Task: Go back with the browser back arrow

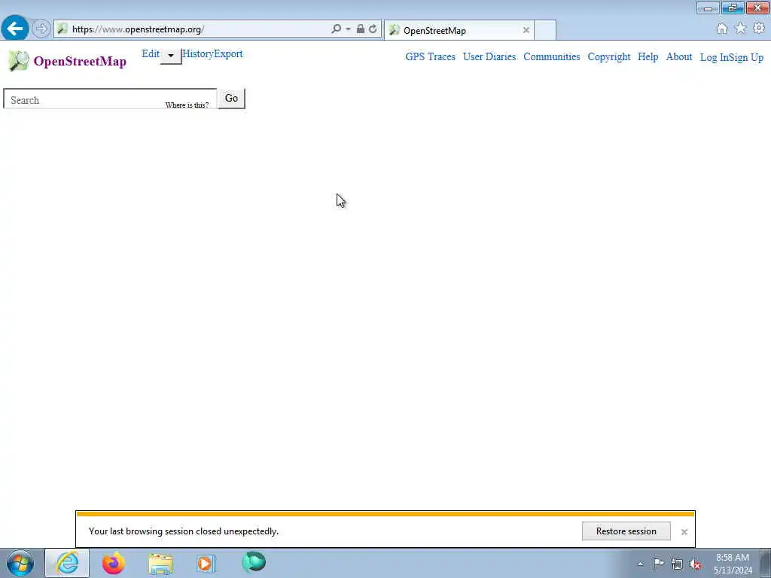Action: 15,29
